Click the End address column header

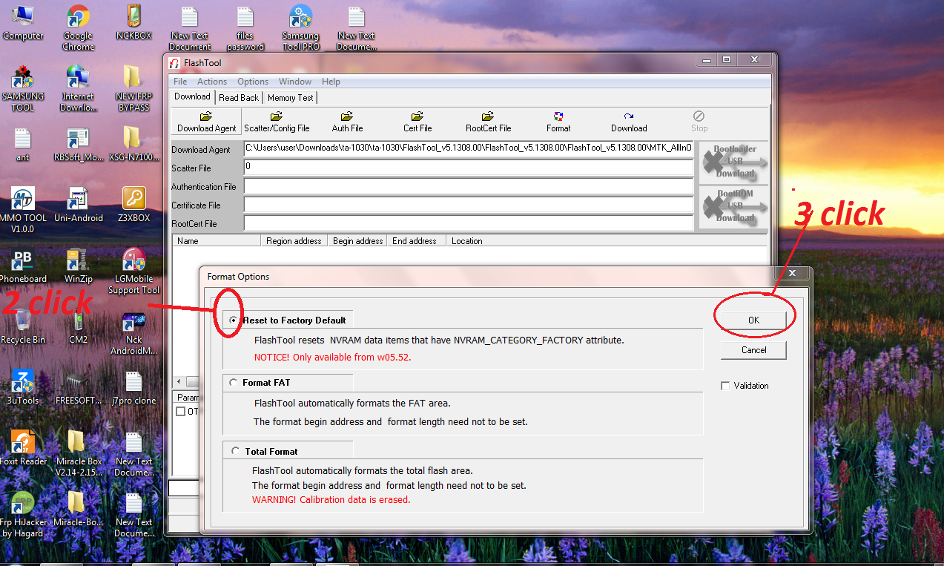coord(417,241)
